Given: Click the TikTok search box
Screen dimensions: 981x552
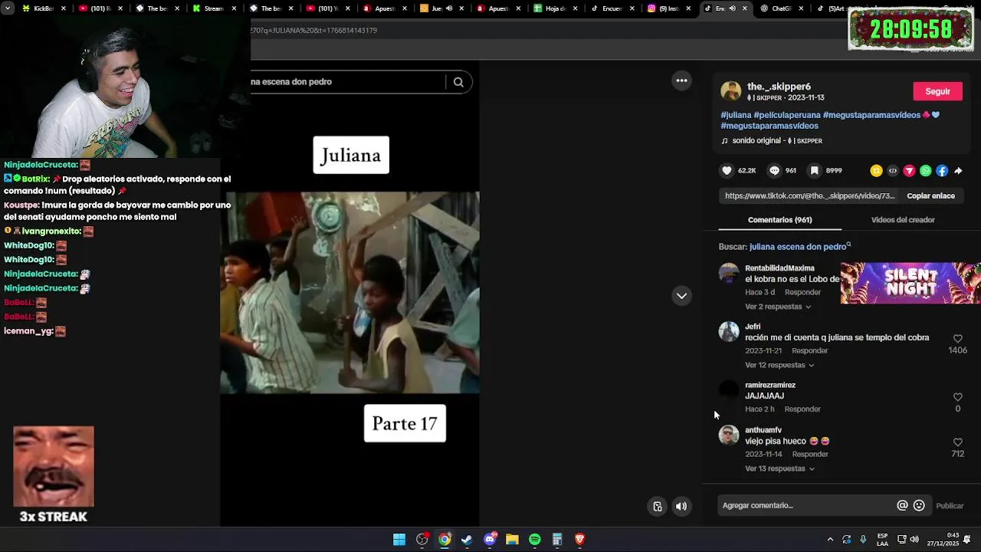Looking at the screenshot, I should (346, 82).
